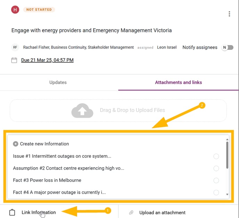Switch to the Updates tab
The height and width of the screenshot is (218, 239).
click(x=58, y=82)
